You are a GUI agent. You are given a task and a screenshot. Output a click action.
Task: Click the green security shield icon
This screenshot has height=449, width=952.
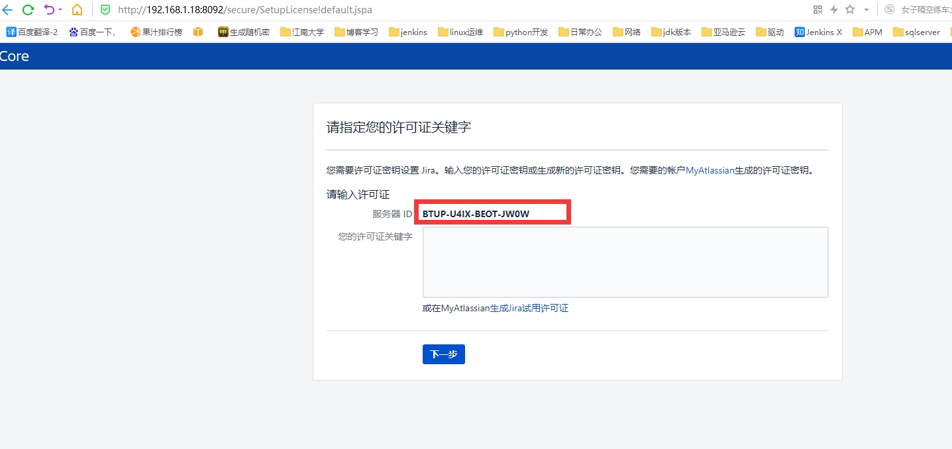(x=105, y=10)
